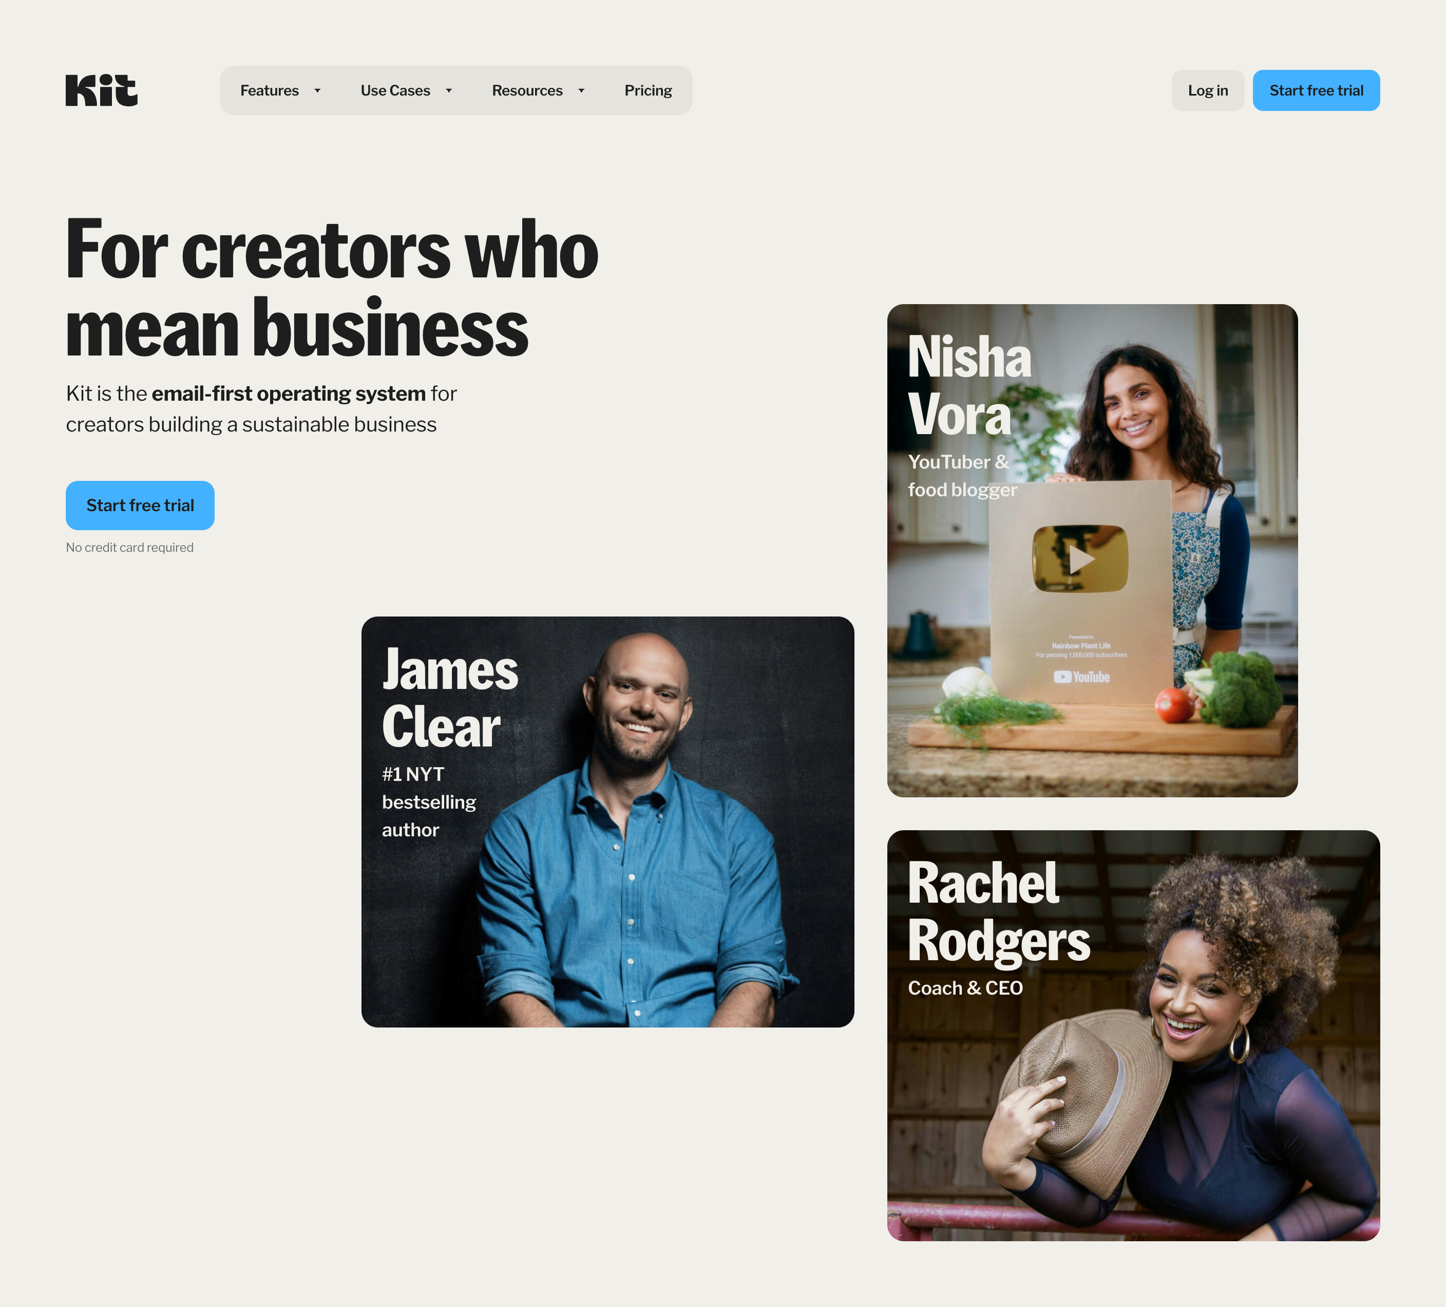This screenshot has height=1307, width=1446.
Task: Expand the Features dropdown arrow
Action: (x=317, y=90)
